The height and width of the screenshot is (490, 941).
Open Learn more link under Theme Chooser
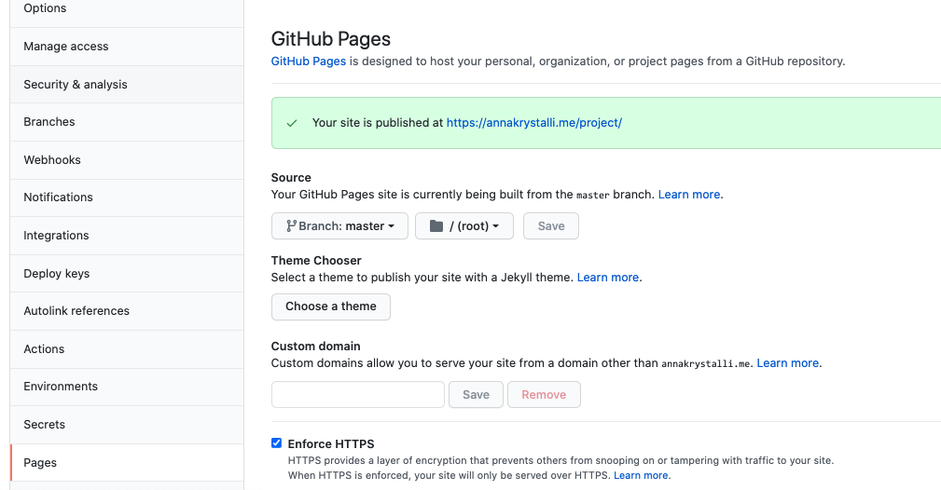[x=608, y=277]
